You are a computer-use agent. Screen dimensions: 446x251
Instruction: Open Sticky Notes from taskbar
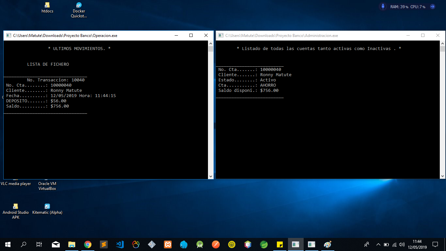click(280, 244)
